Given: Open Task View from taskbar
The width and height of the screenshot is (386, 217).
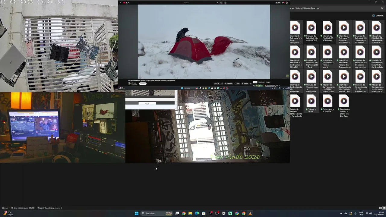Looking at the screenshot, I should [177, 213].
